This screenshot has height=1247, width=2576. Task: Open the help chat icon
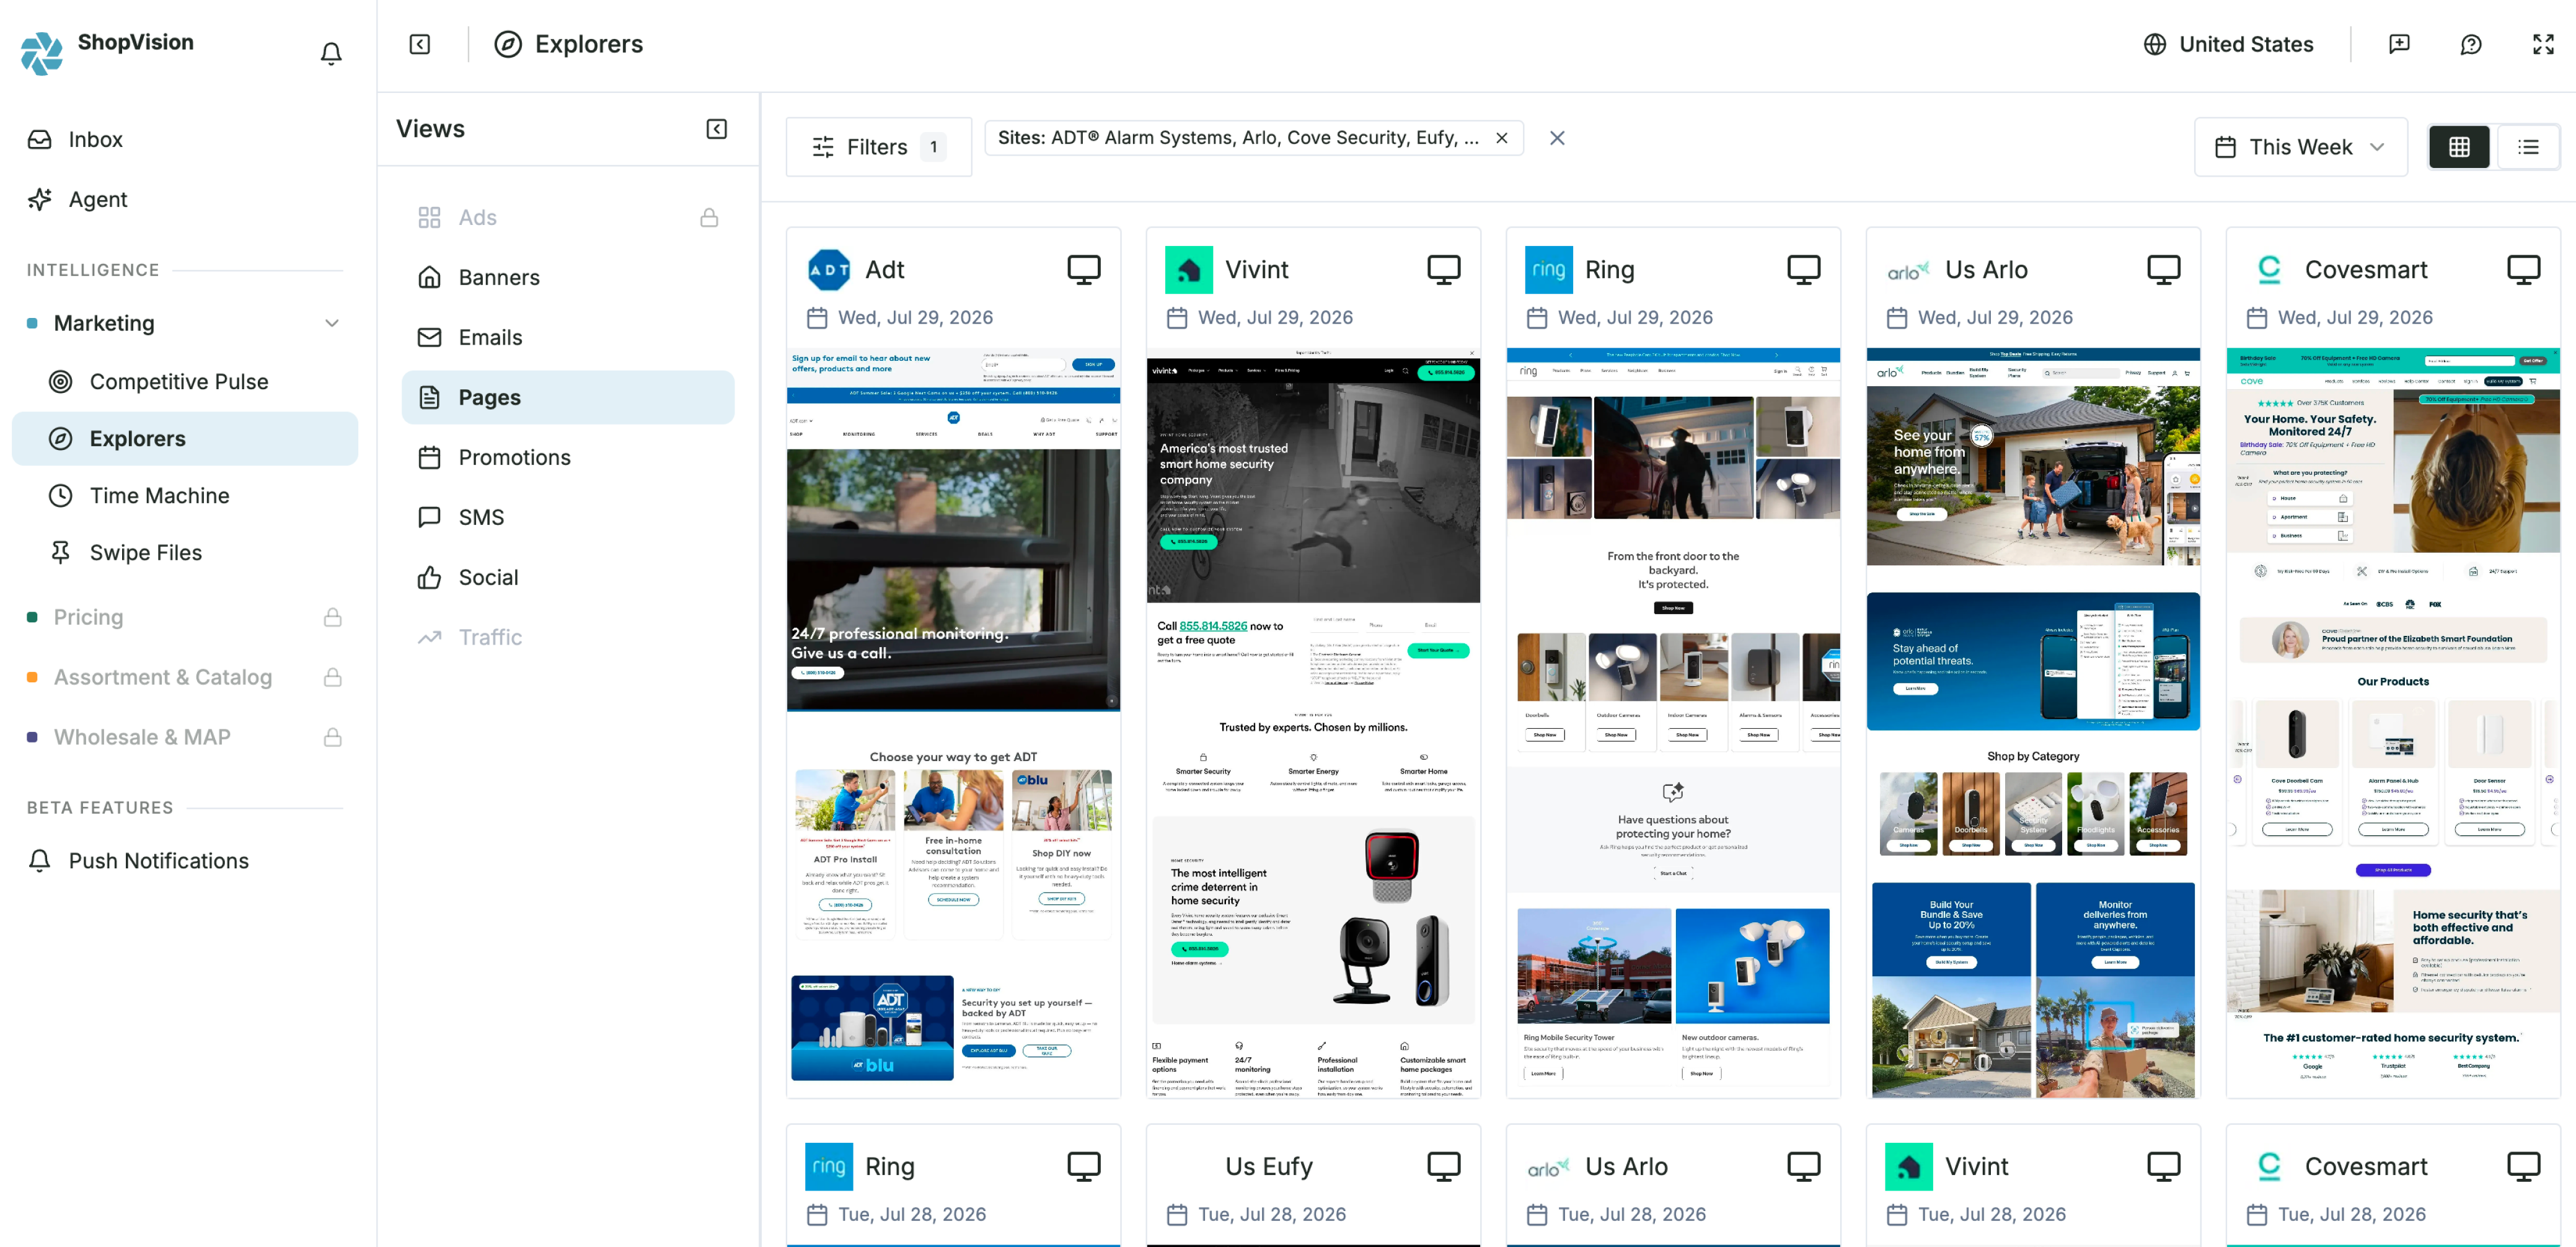coord(2471,44)
